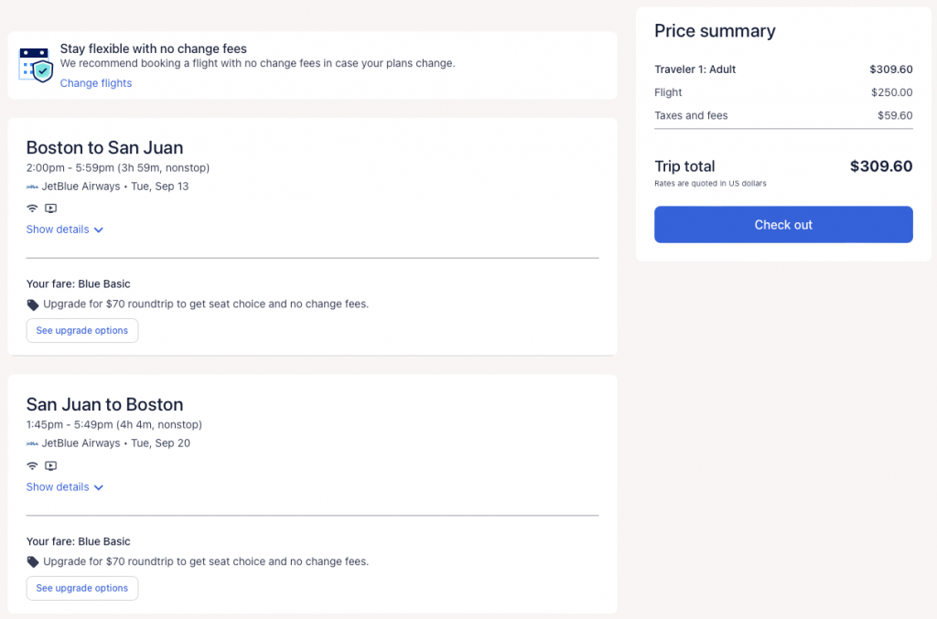This screenshot has width=937, height=619.
Task: Expand Show details for San Juan to Boston
Action: click(65, 487)
